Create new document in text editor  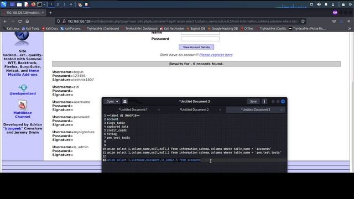pos(125,102)
